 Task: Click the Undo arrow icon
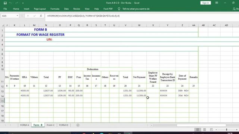(10, 3)
